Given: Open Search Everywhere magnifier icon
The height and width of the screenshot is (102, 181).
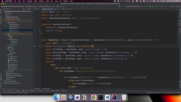Looking at the screenshot, I should (177, 6).
